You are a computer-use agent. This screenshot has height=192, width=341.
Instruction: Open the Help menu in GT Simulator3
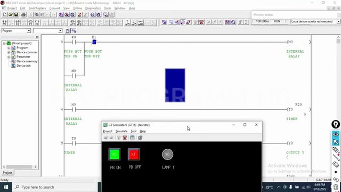coord(143,131)
